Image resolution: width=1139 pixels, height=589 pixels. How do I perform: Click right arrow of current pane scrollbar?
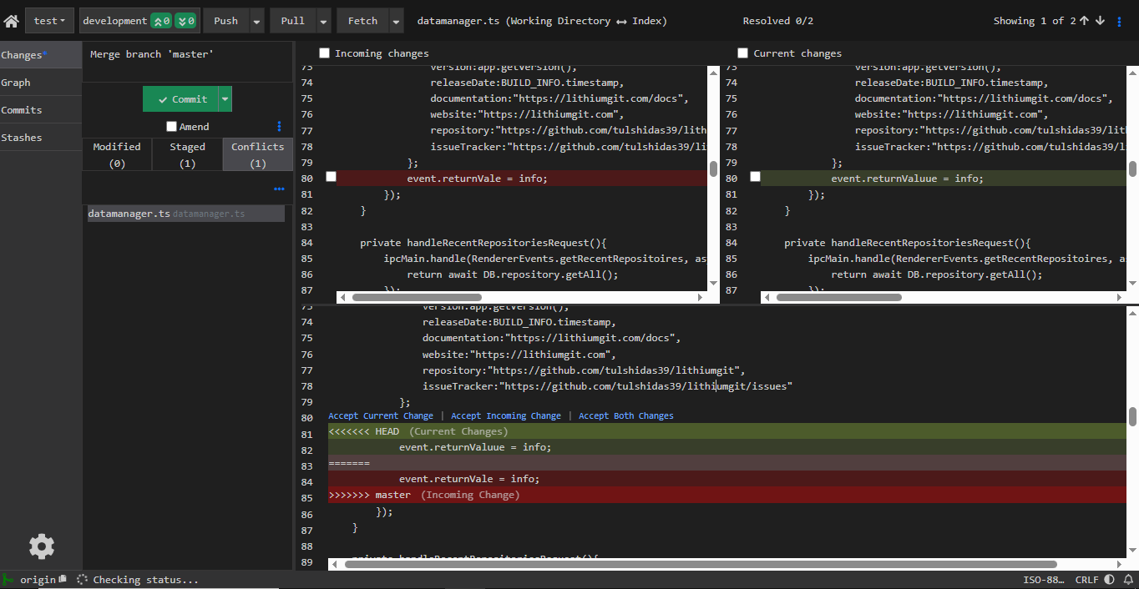tap(1121, 297)
